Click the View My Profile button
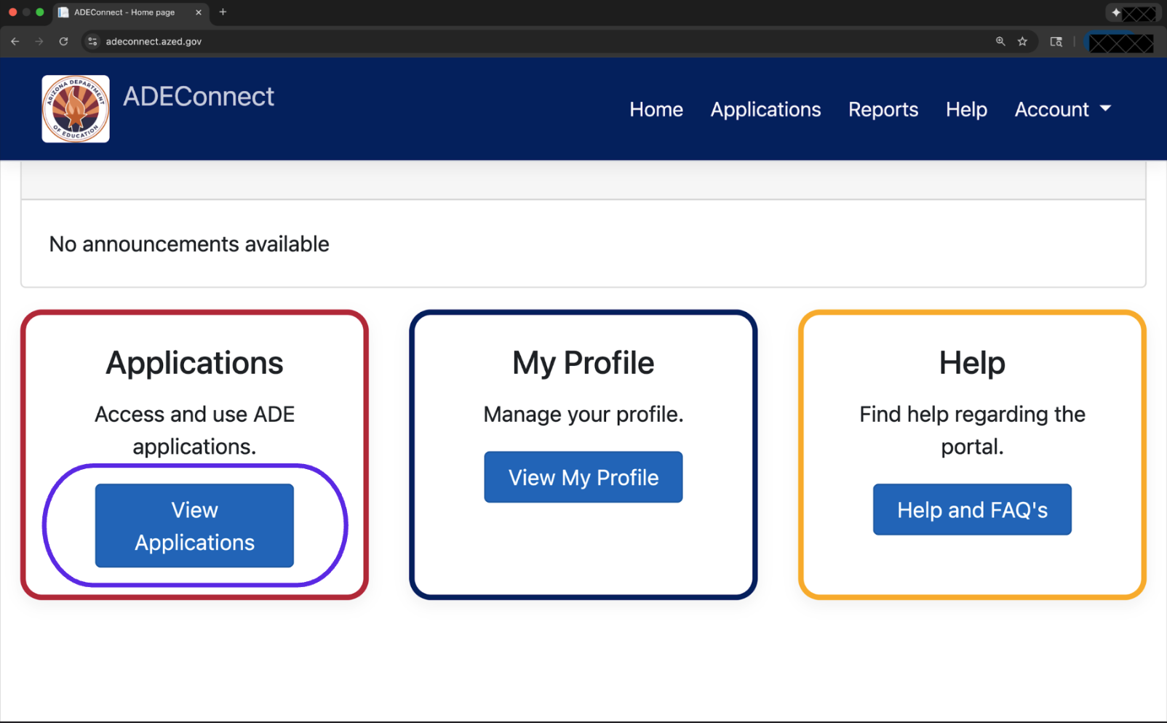The image size is (1167, 723). tap(583, 477)
